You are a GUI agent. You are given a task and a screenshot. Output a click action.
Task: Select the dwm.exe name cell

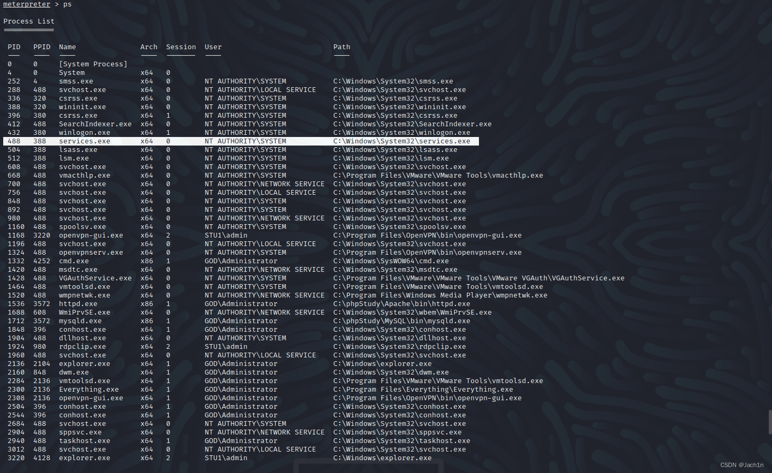(x=74, y=372)
